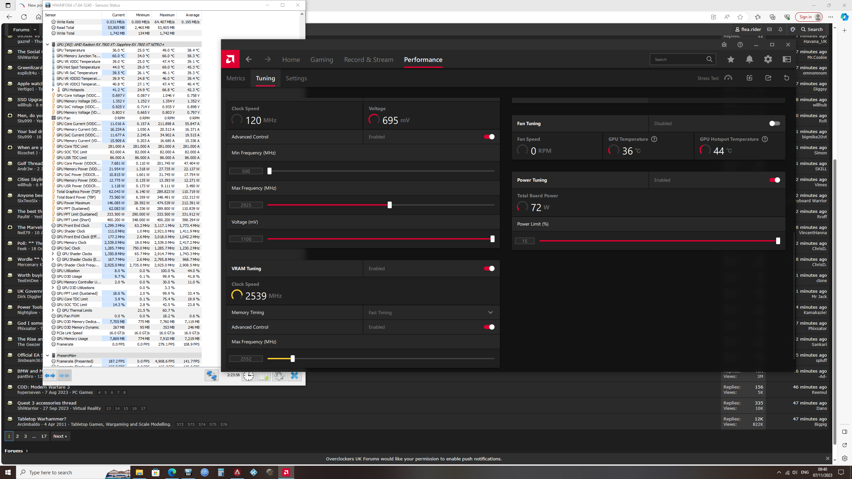The image size is (852, 479).
Task: Click HWiNFO collapse columns arrows button
Action: (x=64, y=376)
